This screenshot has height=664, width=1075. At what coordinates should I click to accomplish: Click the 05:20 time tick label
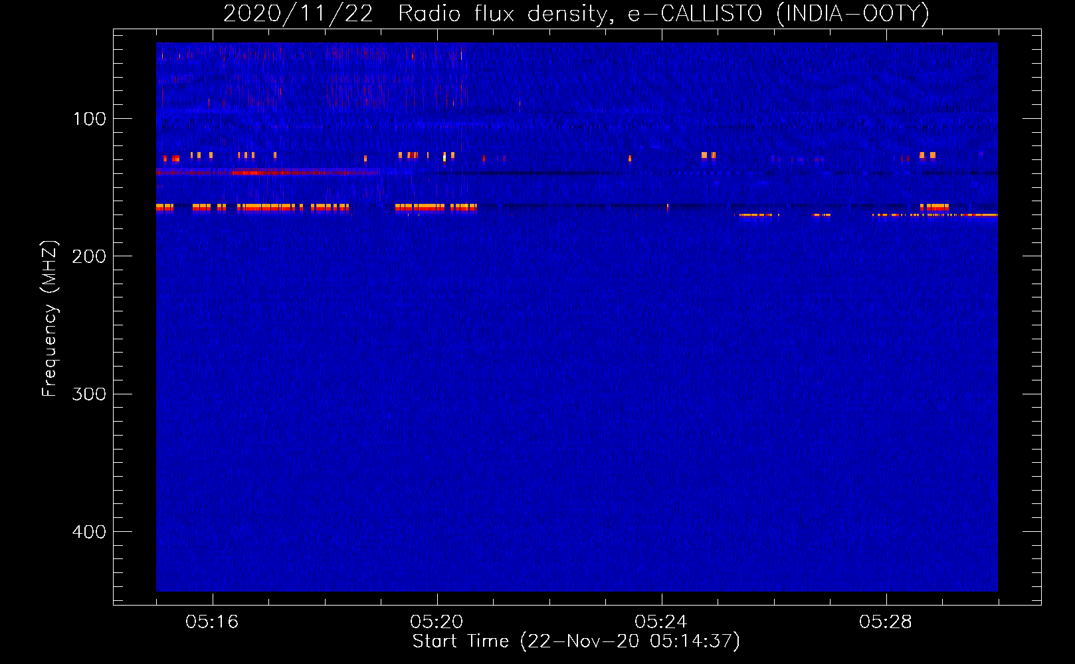[437, 622]
